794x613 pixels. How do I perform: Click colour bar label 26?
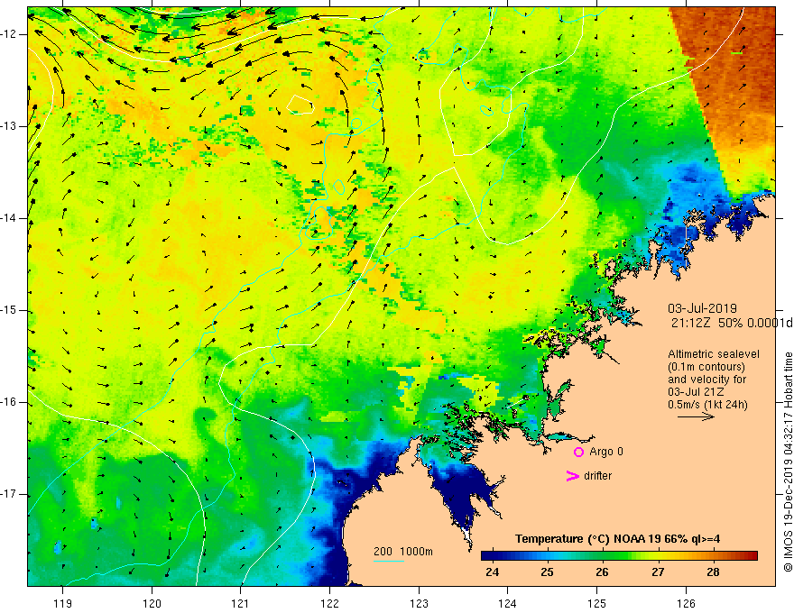[602, 572]
